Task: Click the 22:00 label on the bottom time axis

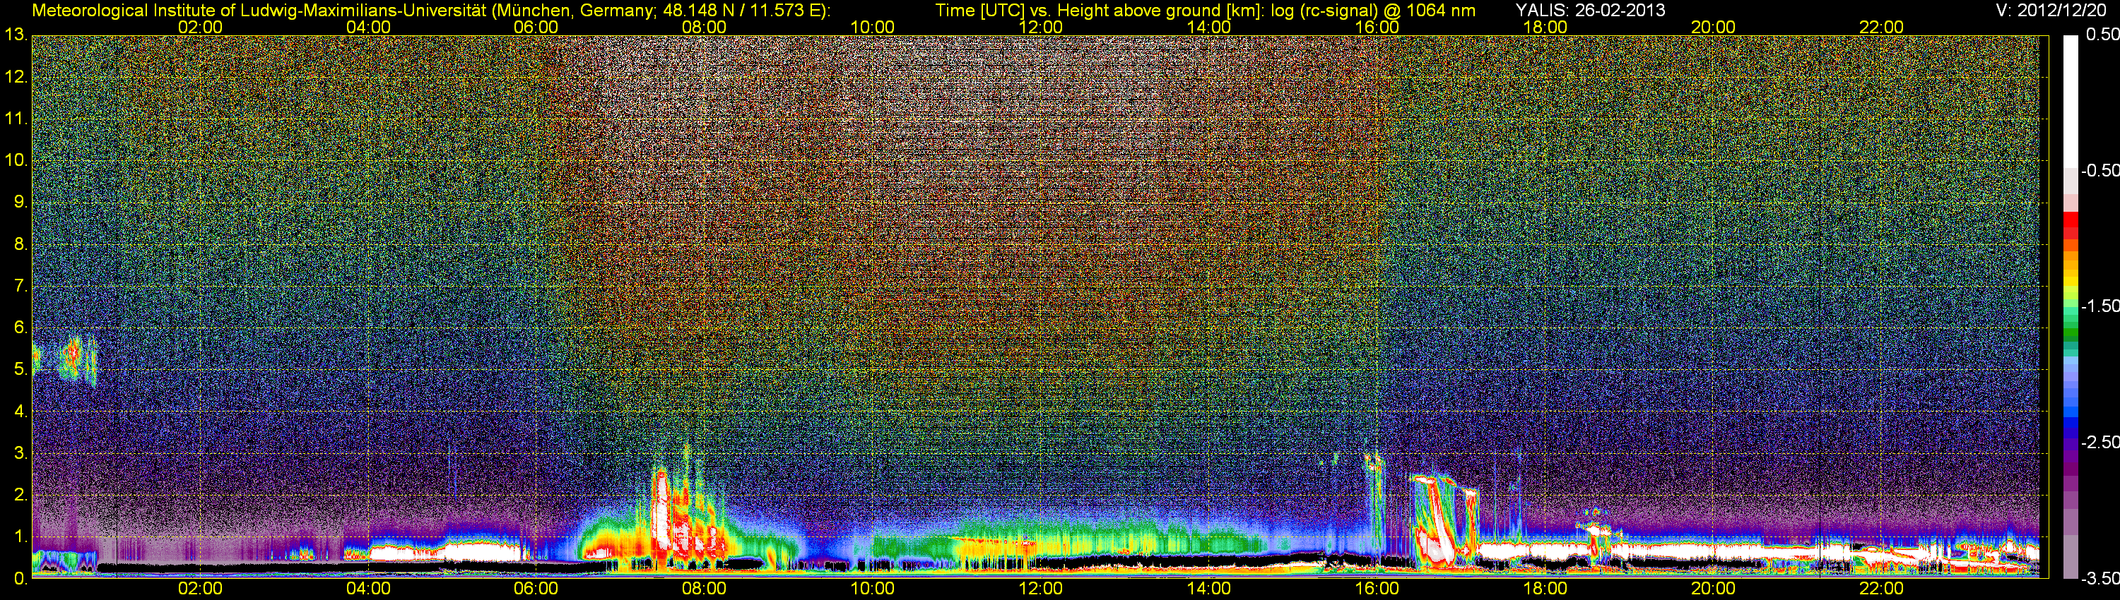Action: [1881, 589]
